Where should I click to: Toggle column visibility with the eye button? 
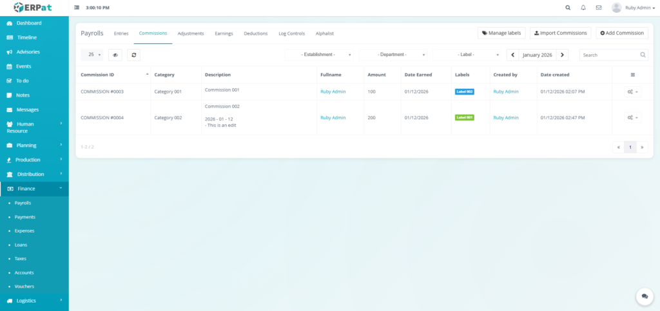[x=115, y=55]
